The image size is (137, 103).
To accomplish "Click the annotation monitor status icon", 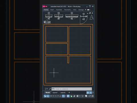I will (x=82, y=96).
